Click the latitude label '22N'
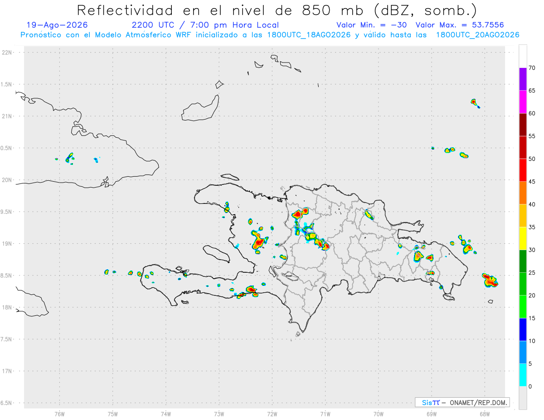This screenshot has height=420, width=544. tap(7, 53)
